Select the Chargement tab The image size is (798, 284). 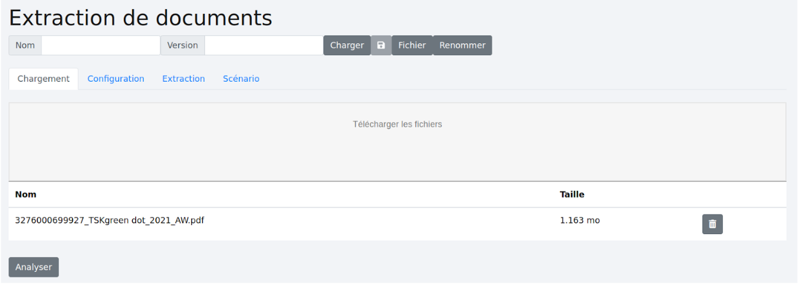point(44,79)
